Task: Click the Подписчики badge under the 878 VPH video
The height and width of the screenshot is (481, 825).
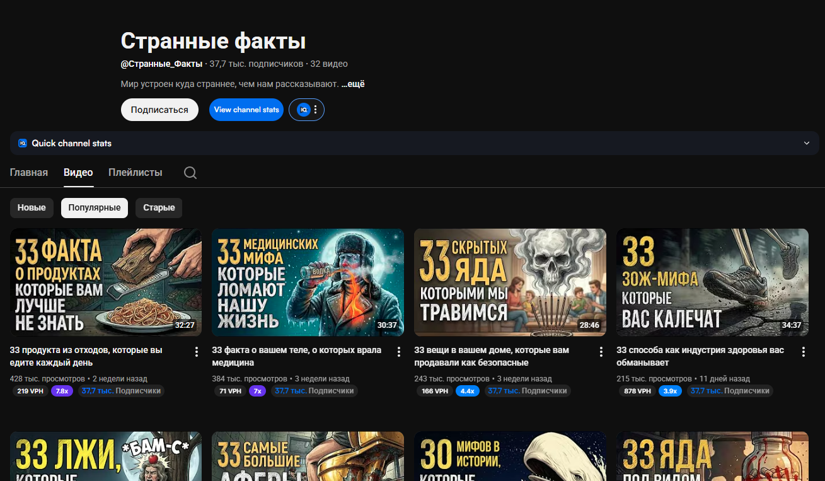Action: [x=730, y=391]
